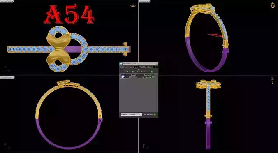The height and width of the screenshot is (153, 278).
Task: Click the green Set Material button
Action: coord(155,114)
